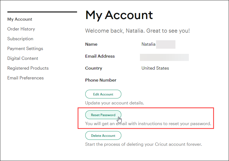
Task: Click the welcome back greeting text
Action: [x=138, y=30]
